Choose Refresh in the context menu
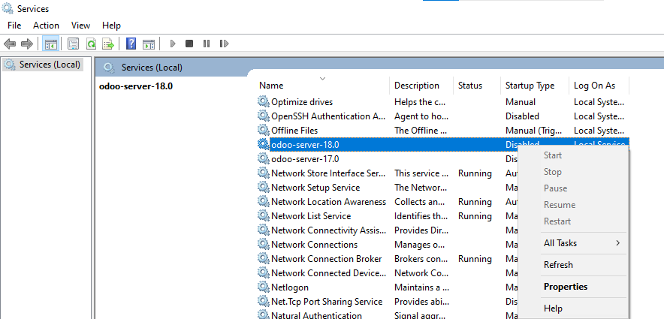Image resolution: width=664 pixels, height=319 pixels. [573, 265]
